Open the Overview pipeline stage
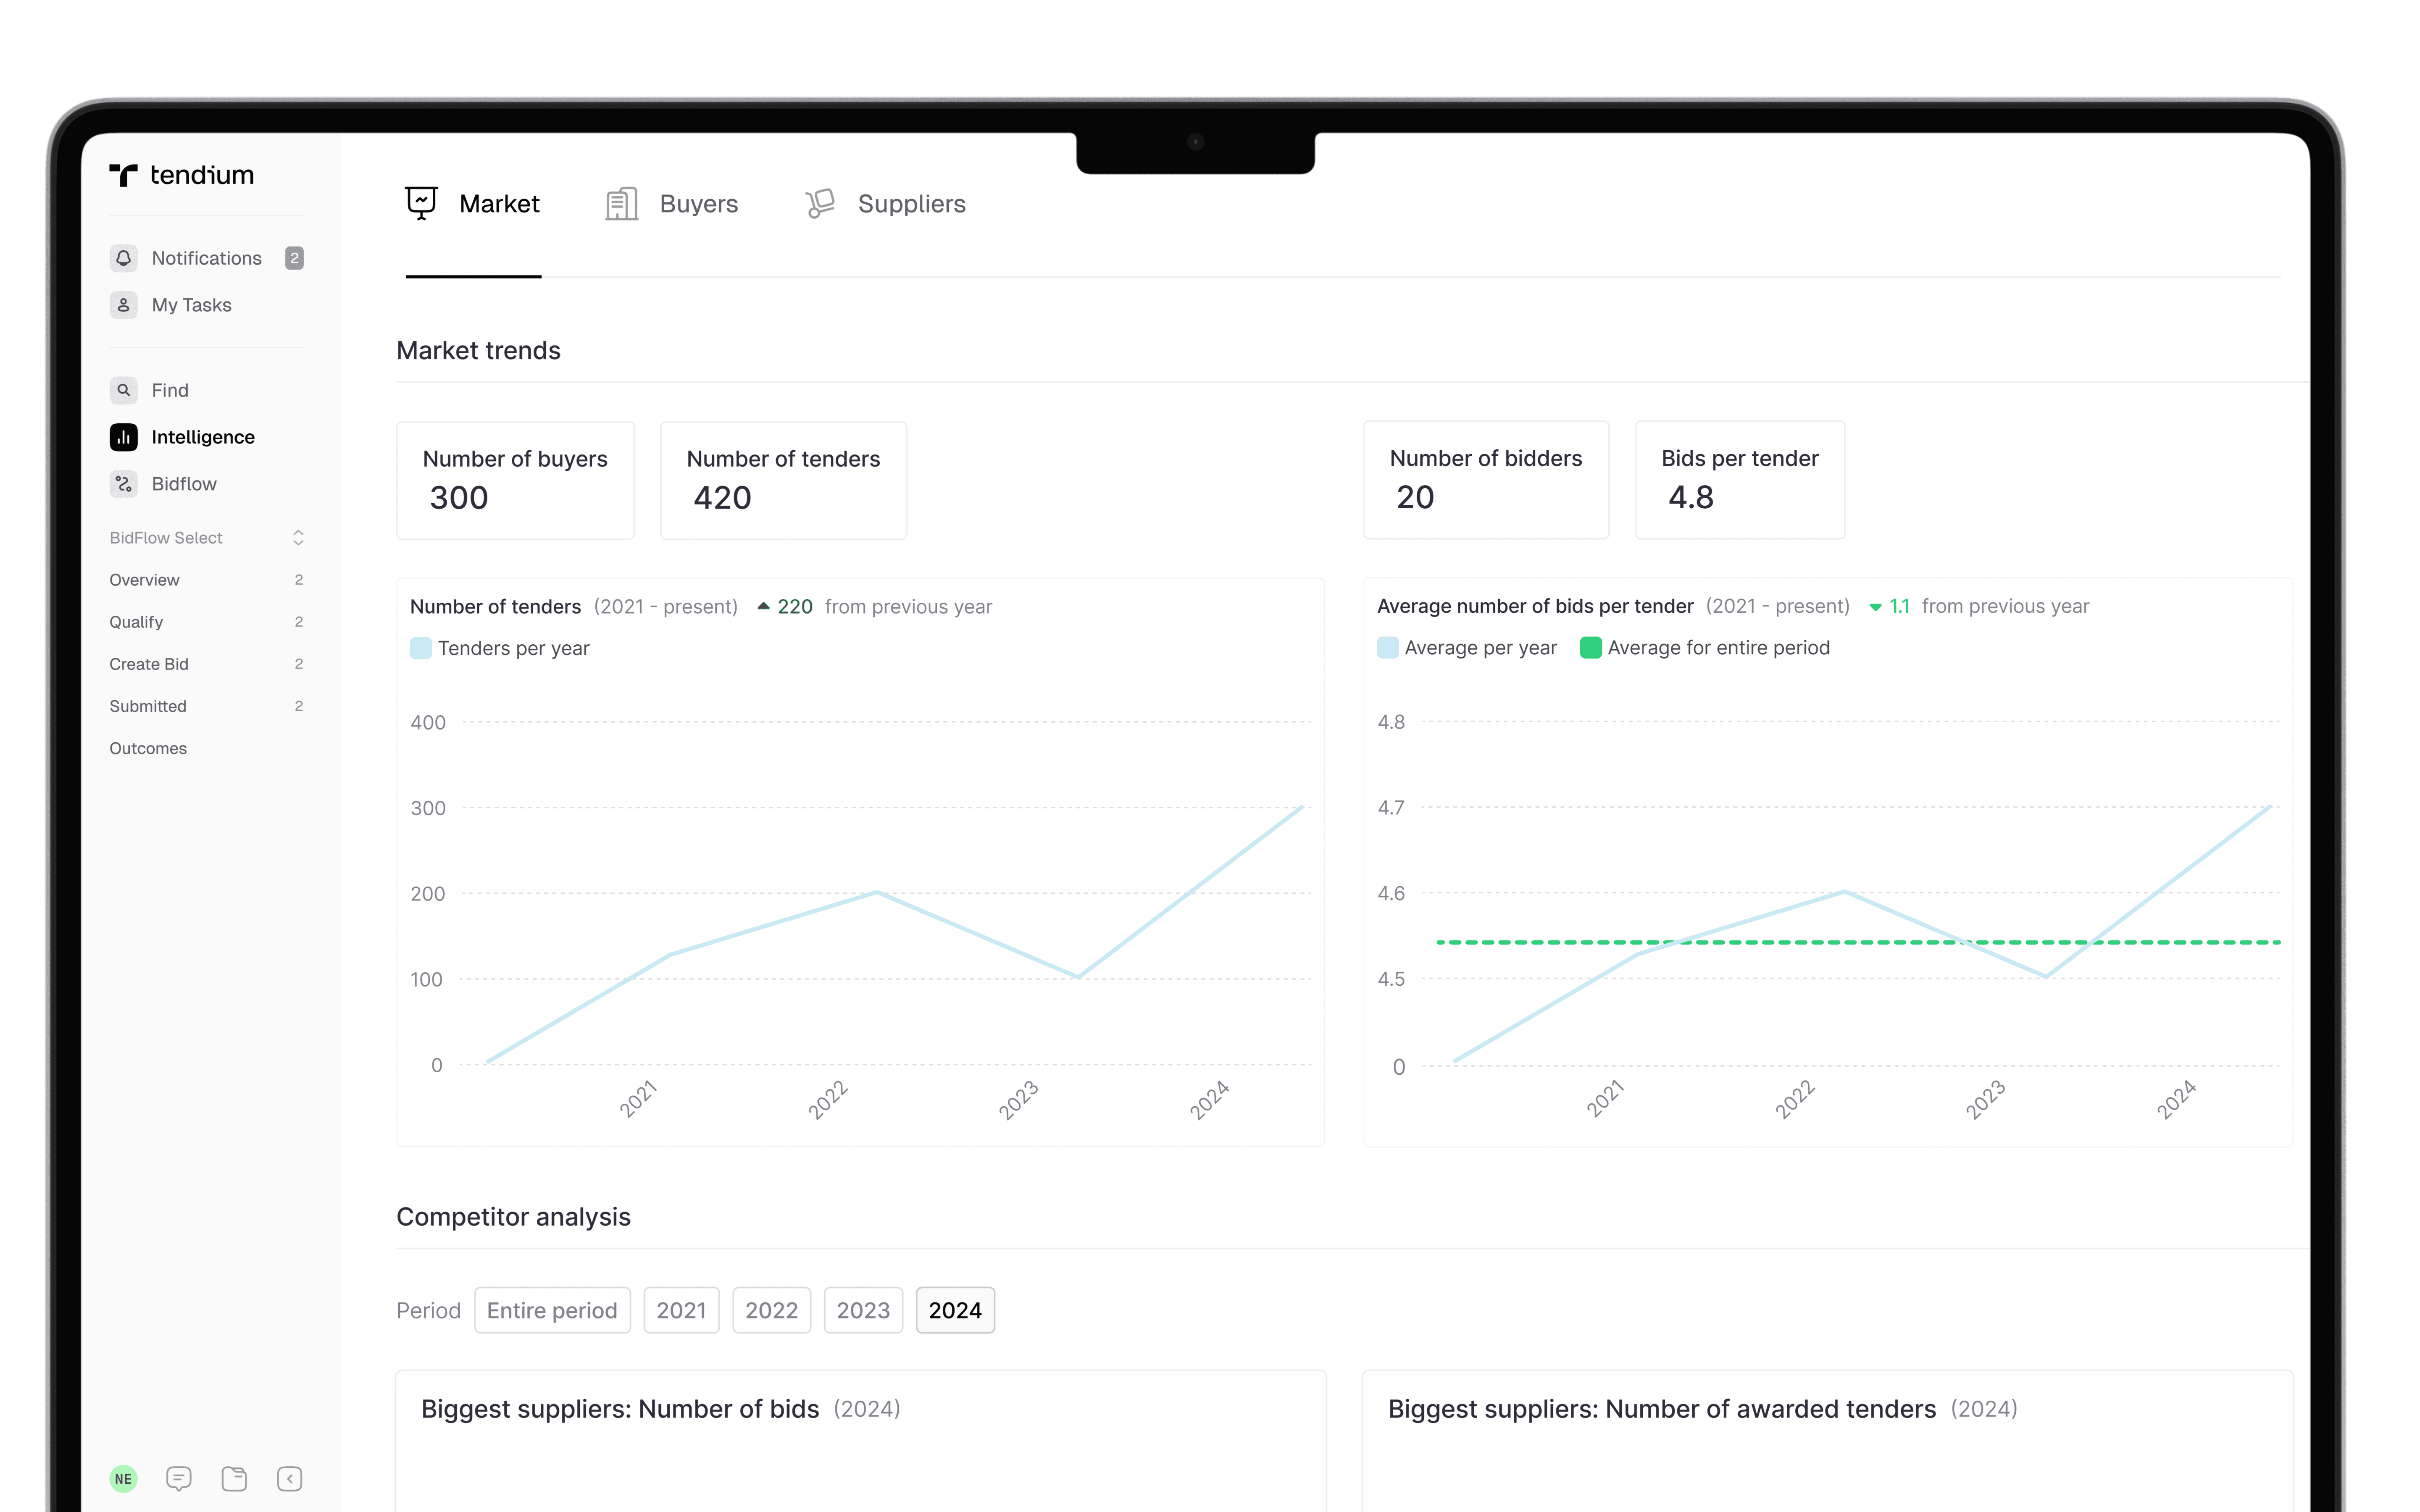 pyautogui.click(x=145, y=580)
